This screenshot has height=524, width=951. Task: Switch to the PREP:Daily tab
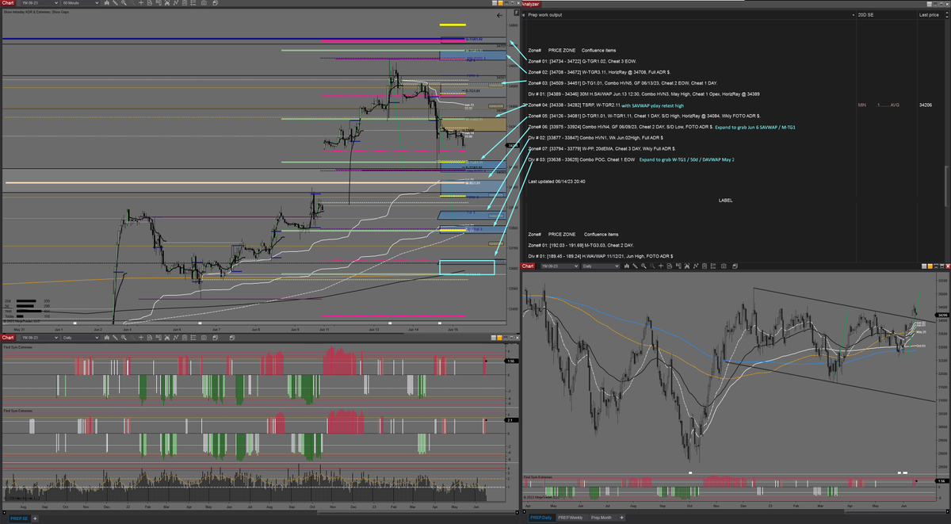tap(540, 518)
